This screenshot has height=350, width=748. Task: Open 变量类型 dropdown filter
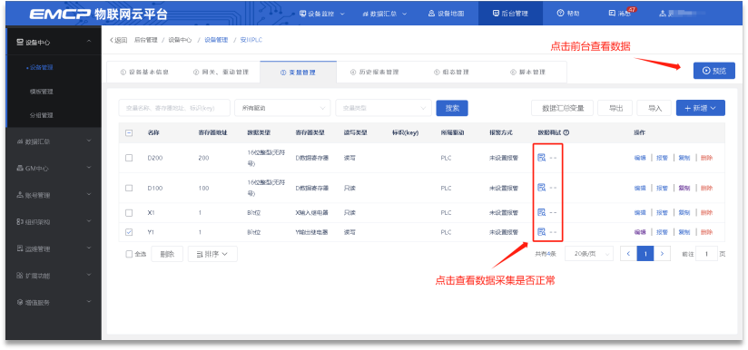[384, 108]
